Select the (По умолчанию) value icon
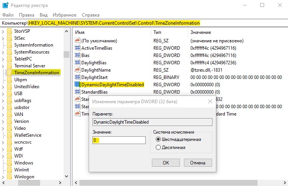Image resolution: width=288 pixels, height=186 pixels. [x=77, y=40]
